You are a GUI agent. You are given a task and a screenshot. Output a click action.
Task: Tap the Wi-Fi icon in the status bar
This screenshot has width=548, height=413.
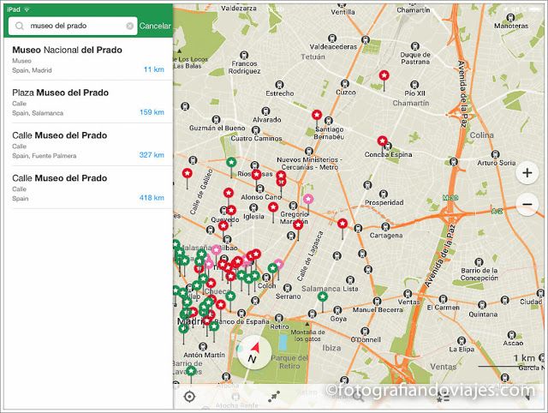tap(27, 9)
